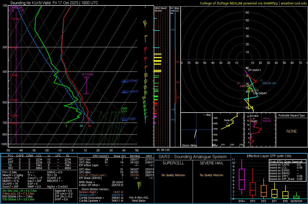Click the "DCAPE = 78" value
This screenshot has width=308, height=204.
coord(10,184)
